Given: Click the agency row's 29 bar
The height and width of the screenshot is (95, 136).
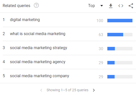Looking at the screenshot, I should tap(120, 63).
